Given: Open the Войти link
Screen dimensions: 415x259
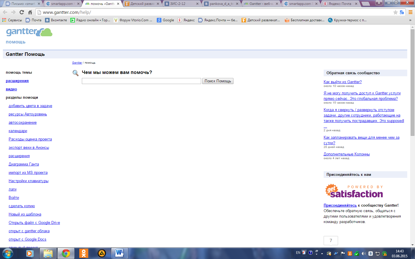Looking at the screenshot, I should point(14,198).
